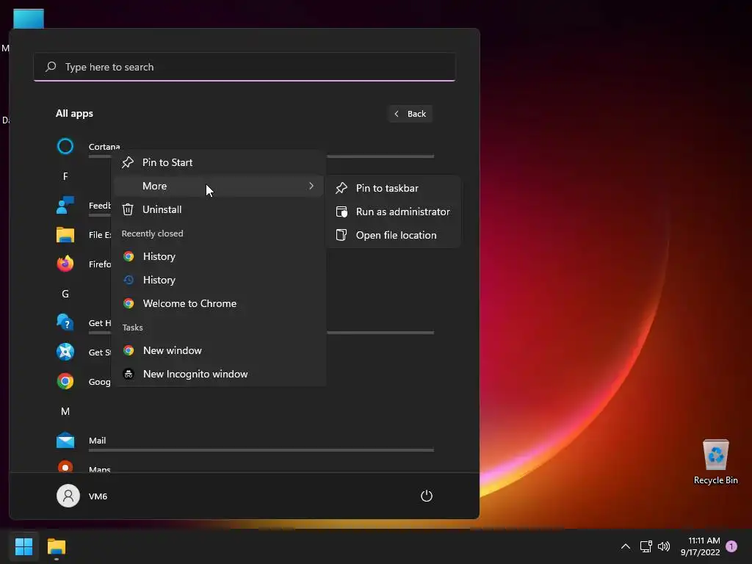Screen dimensions: 752x564
Task: Open the Maps app icon
Action: (x=65, y=466)
